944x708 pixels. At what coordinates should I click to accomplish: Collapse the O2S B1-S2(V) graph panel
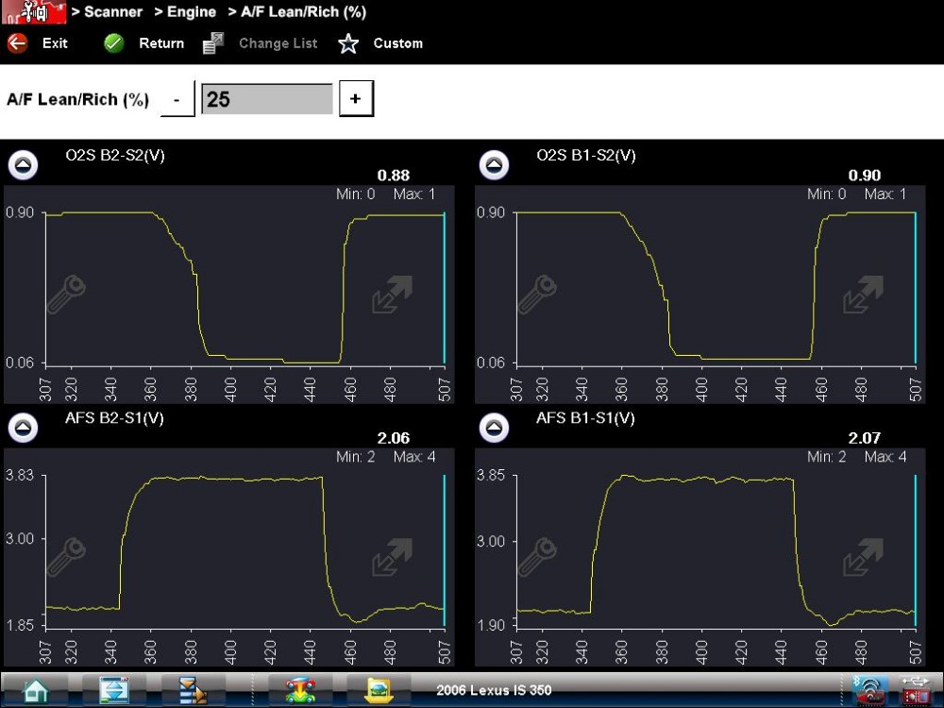[x=494, y=165]
